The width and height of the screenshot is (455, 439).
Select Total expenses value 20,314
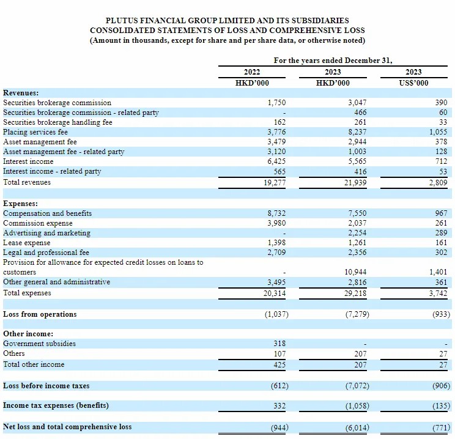[275, 293]
